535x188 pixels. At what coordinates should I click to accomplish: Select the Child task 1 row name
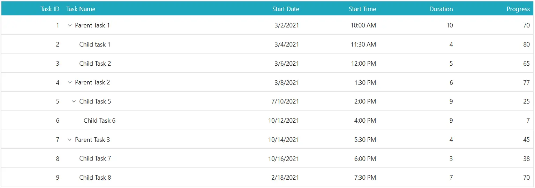95,44
